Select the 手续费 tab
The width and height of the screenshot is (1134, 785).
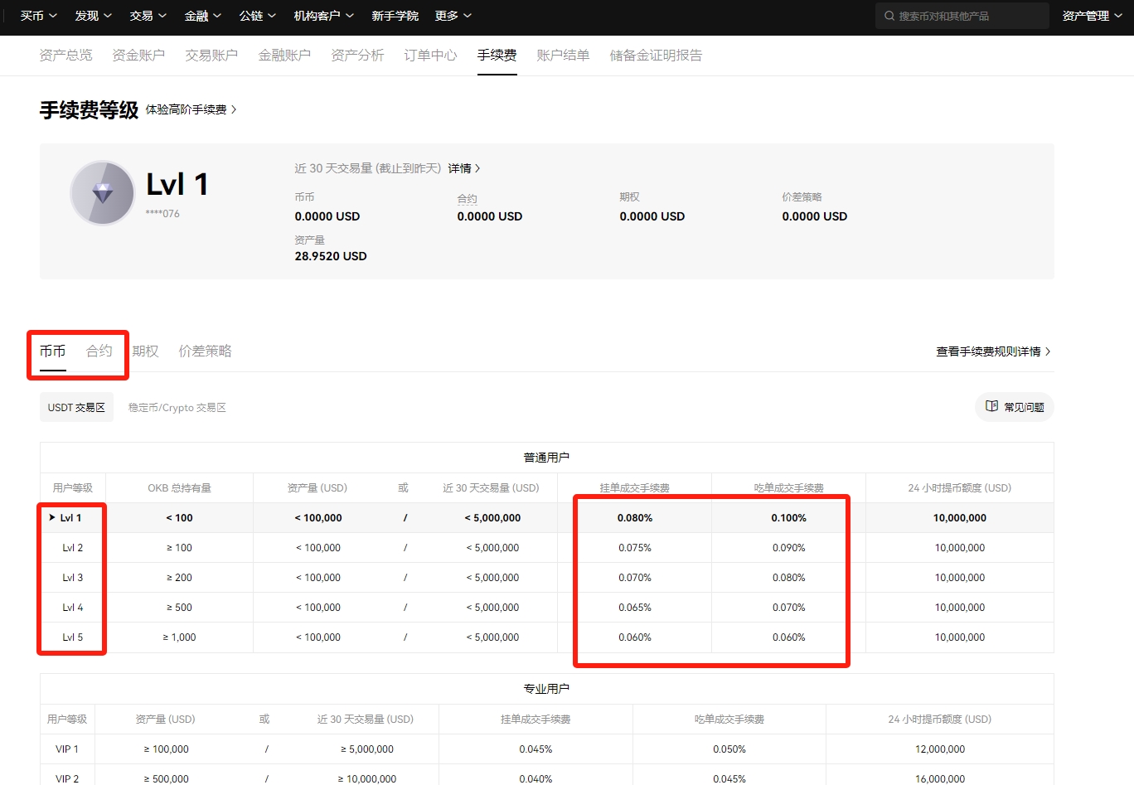(497, 56)
